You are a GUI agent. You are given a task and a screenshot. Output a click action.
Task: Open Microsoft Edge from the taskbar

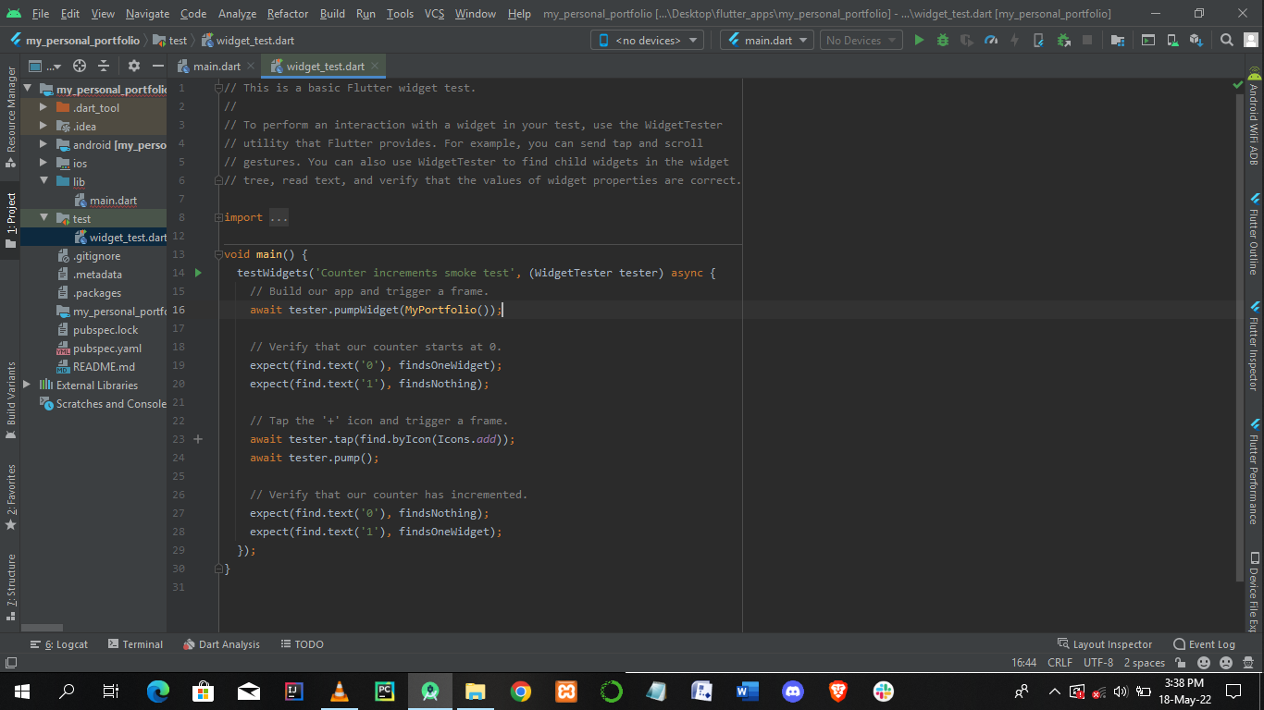(158, 691)
